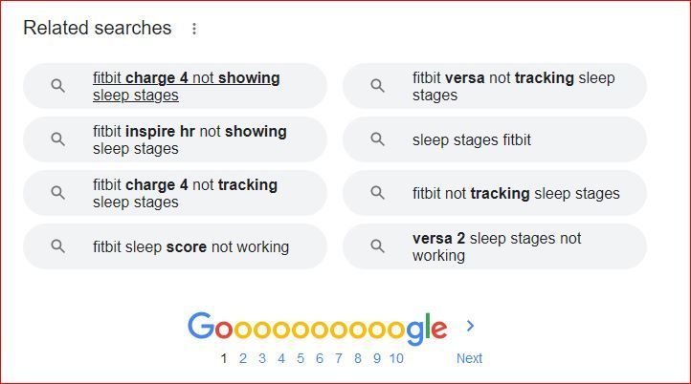
Task: Go to results page 2
Action: pos(243,358)
